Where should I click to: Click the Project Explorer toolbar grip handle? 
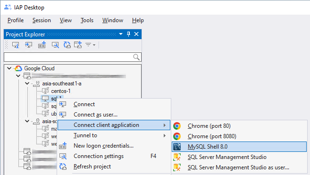point(7,45)
